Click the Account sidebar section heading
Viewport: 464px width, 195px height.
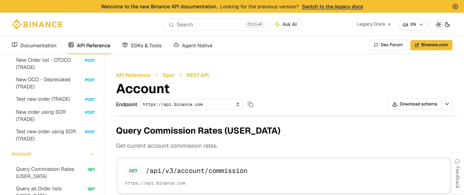click(21, 154)
